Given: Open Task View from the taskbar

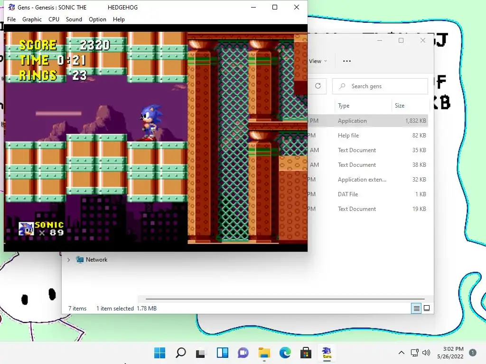Looking at the screenshot, I should 201,353.
